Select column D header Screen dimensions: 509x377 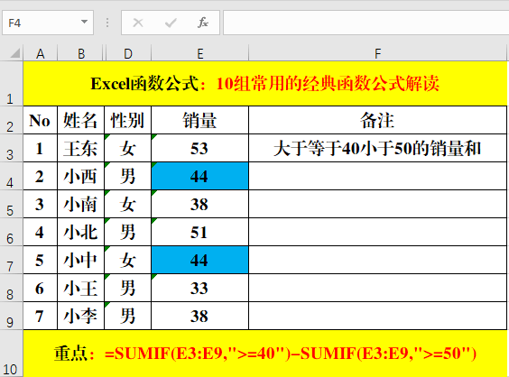(128, 53)
